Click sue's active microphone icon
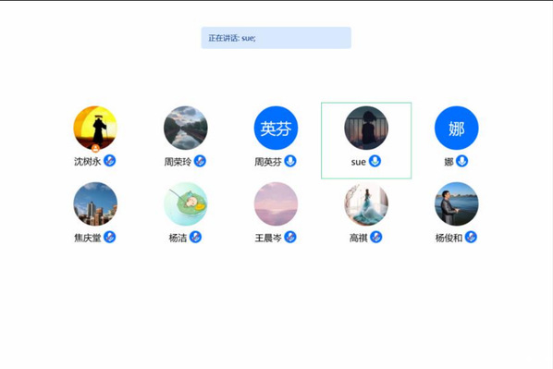The width and height of the screenshot is (553, 369). pos(375,161)
